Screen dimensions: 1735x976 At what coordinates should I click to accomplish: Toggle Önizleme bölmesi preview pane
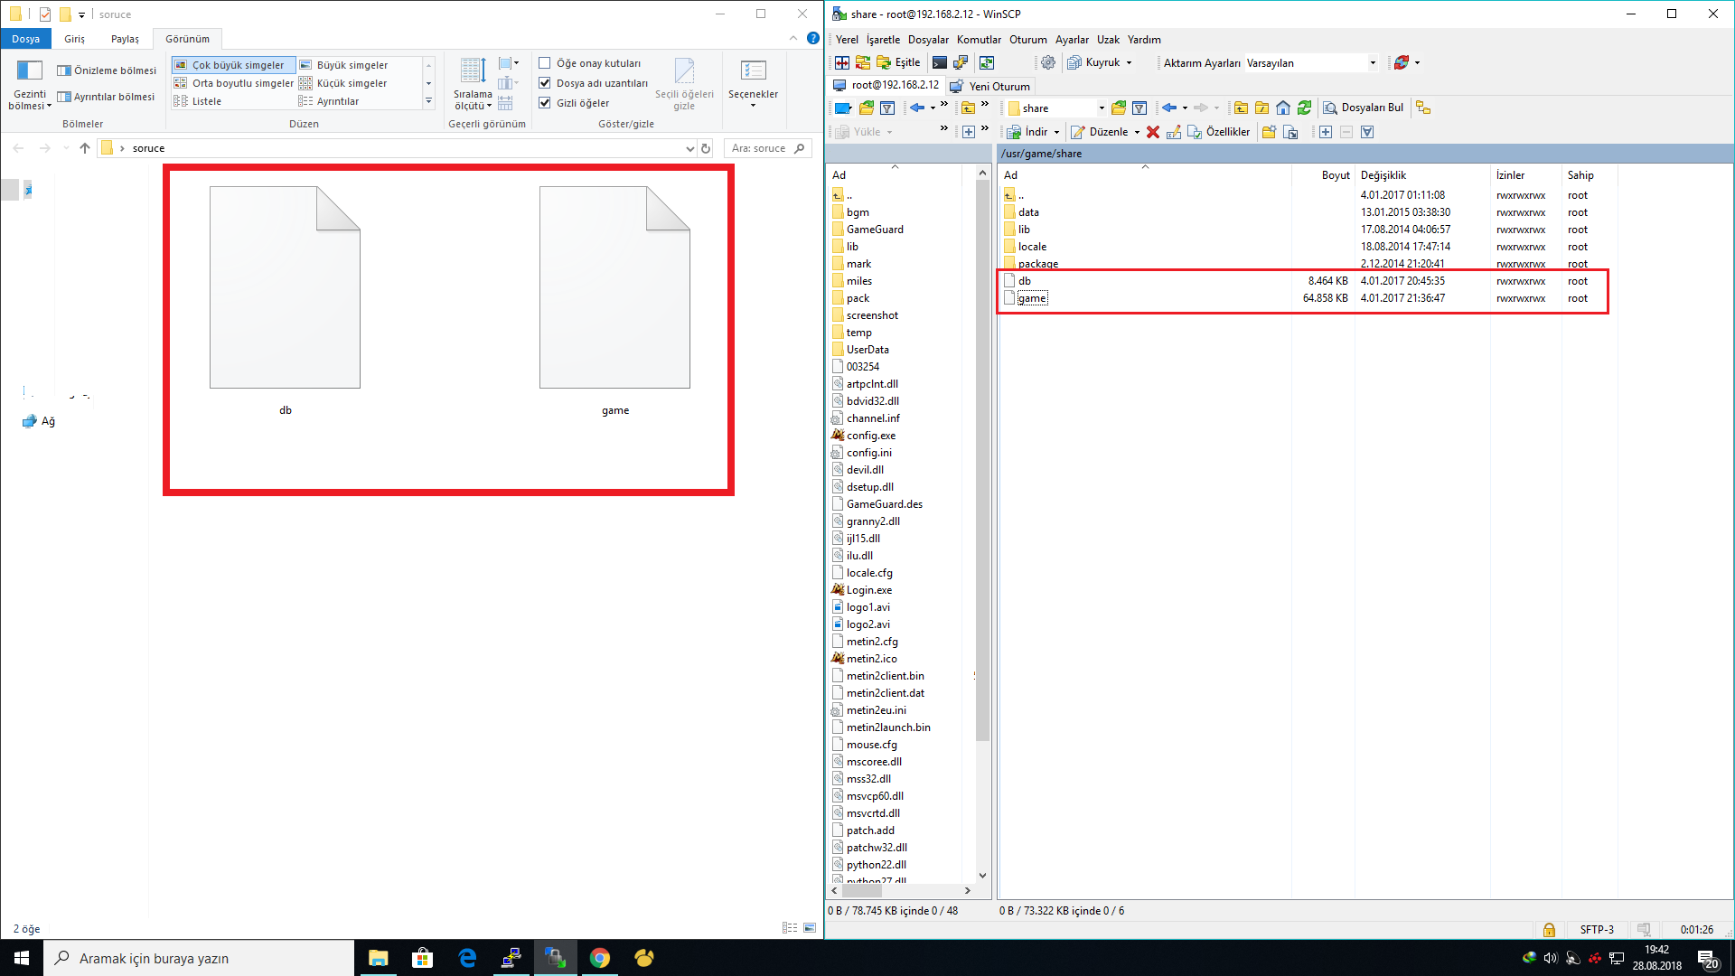[x=107, y=70]
